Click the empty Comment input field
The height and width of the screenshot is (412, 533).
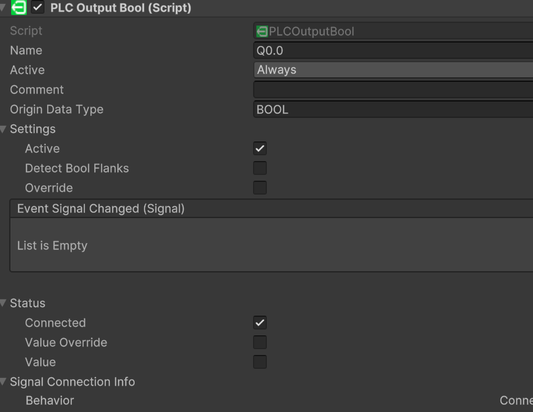[x=393, y=90]
